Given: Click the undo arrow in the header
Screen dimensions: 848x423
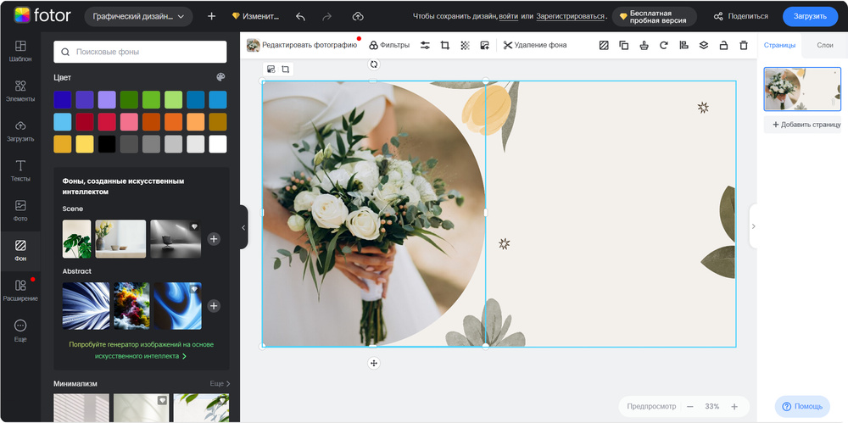Looking at the screenshot, I should pos(300,16).
